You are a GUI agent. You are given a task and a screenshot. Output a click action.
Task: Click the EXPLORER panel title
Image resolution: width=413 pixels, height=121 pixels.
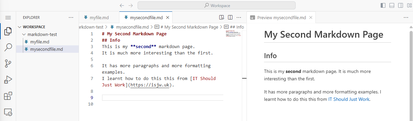[31, 17]
